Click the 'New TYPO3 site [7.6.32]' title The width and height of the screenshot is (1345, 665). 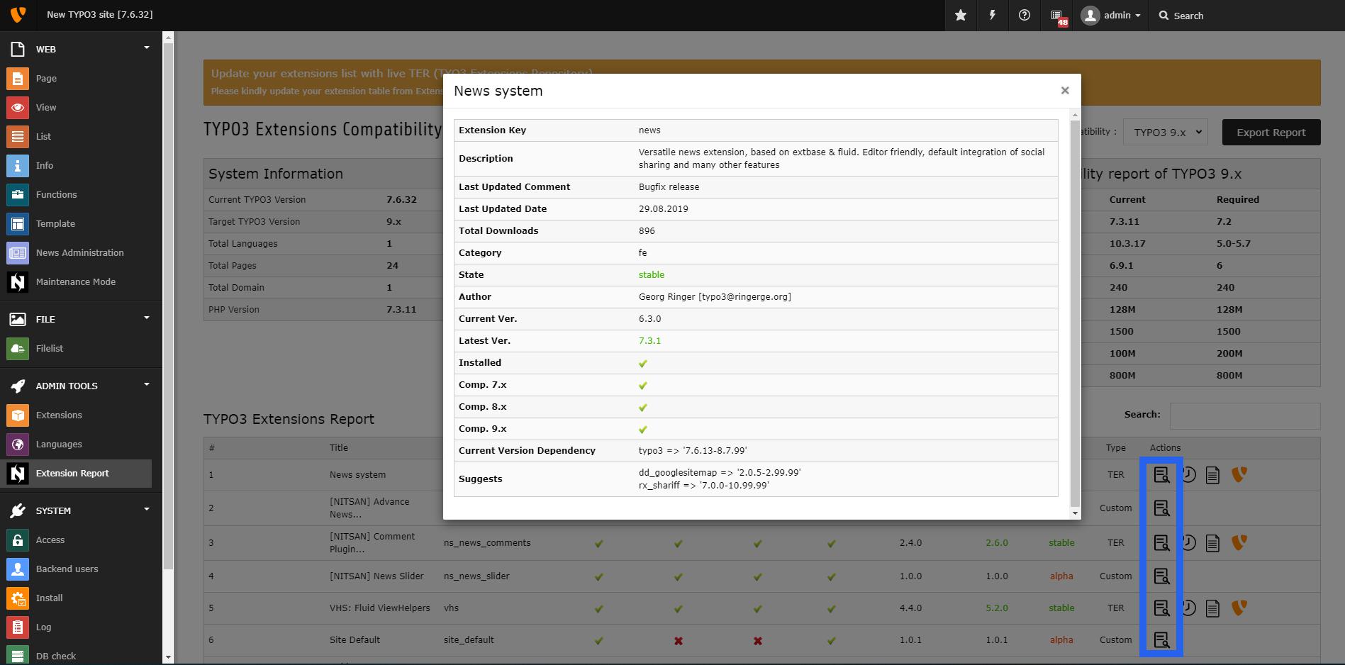tap(99, 15)
